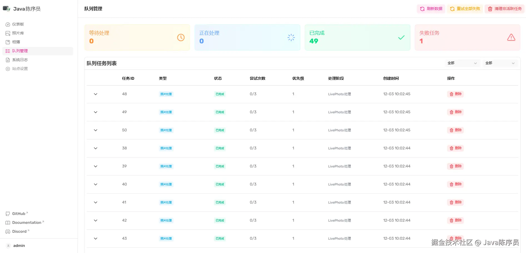Click the 刷新数据 refresh button
This screenshot has height=253, width=526.
[x=431, y=9]
